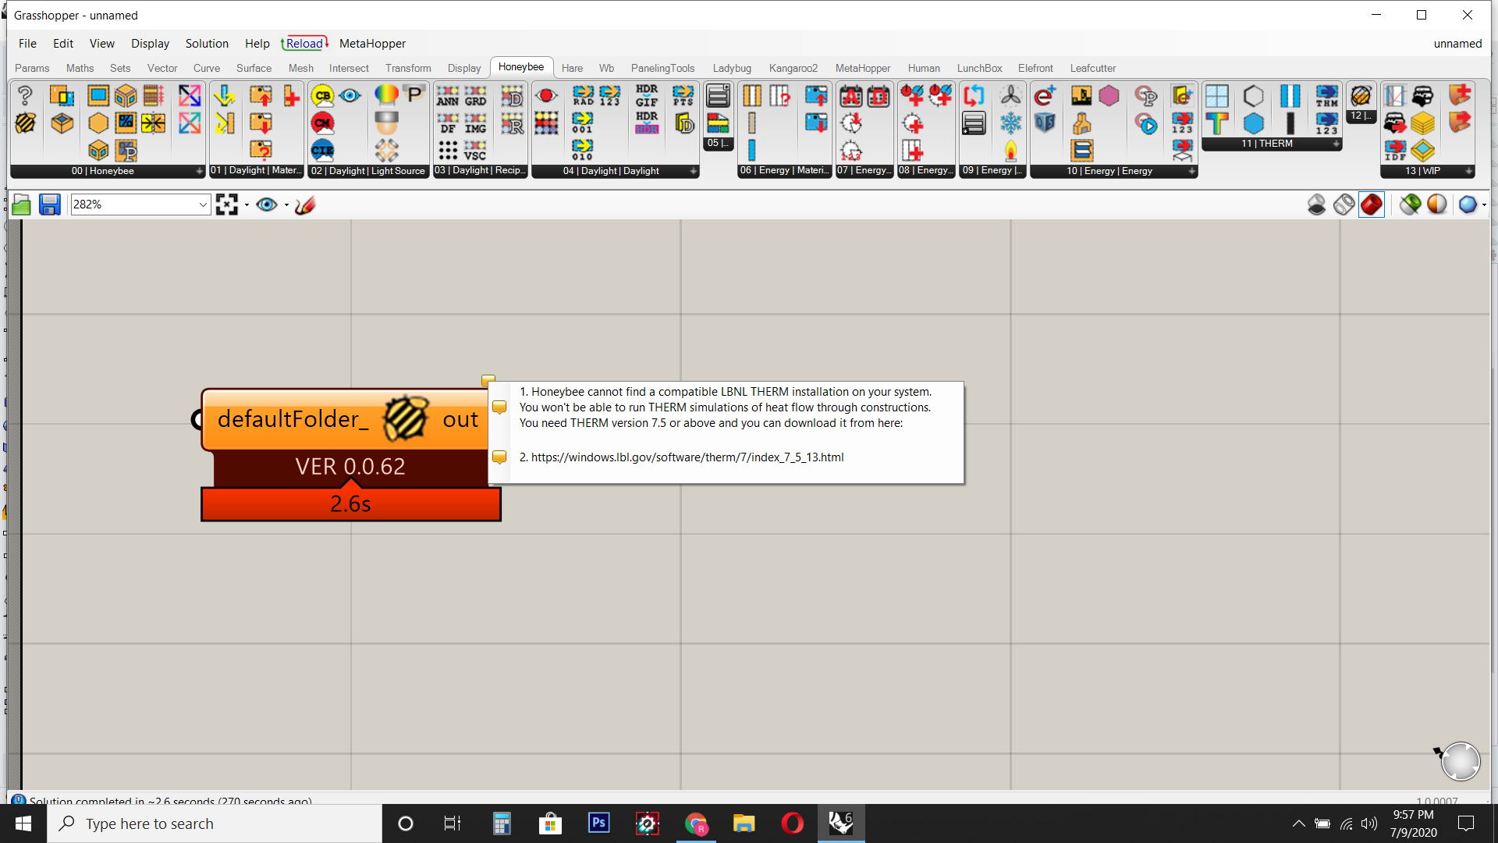1498x843 pixels.
Task: Enable wireframe preview mode
Action: coord(1344,205)
